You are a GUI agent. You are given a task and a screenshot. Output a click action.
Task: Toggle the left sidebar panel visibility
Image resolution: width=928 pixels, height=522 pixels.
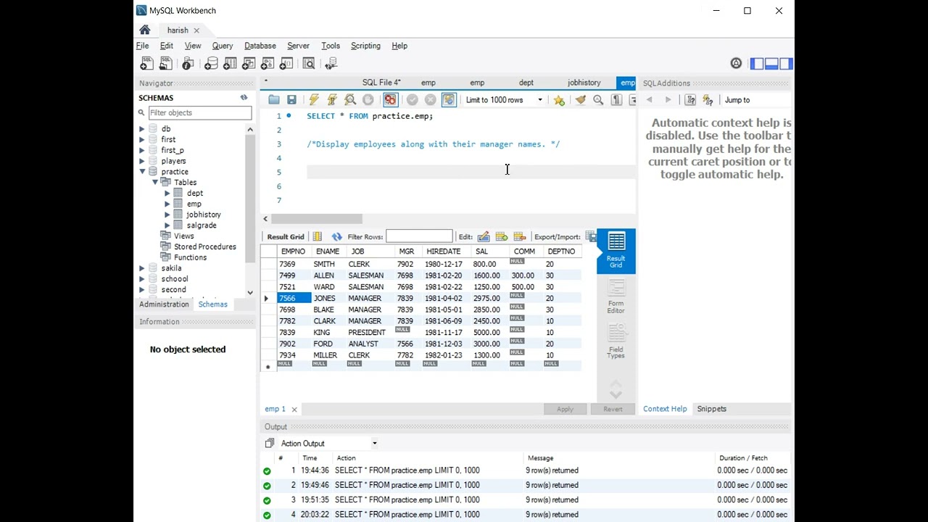[757, 64]
